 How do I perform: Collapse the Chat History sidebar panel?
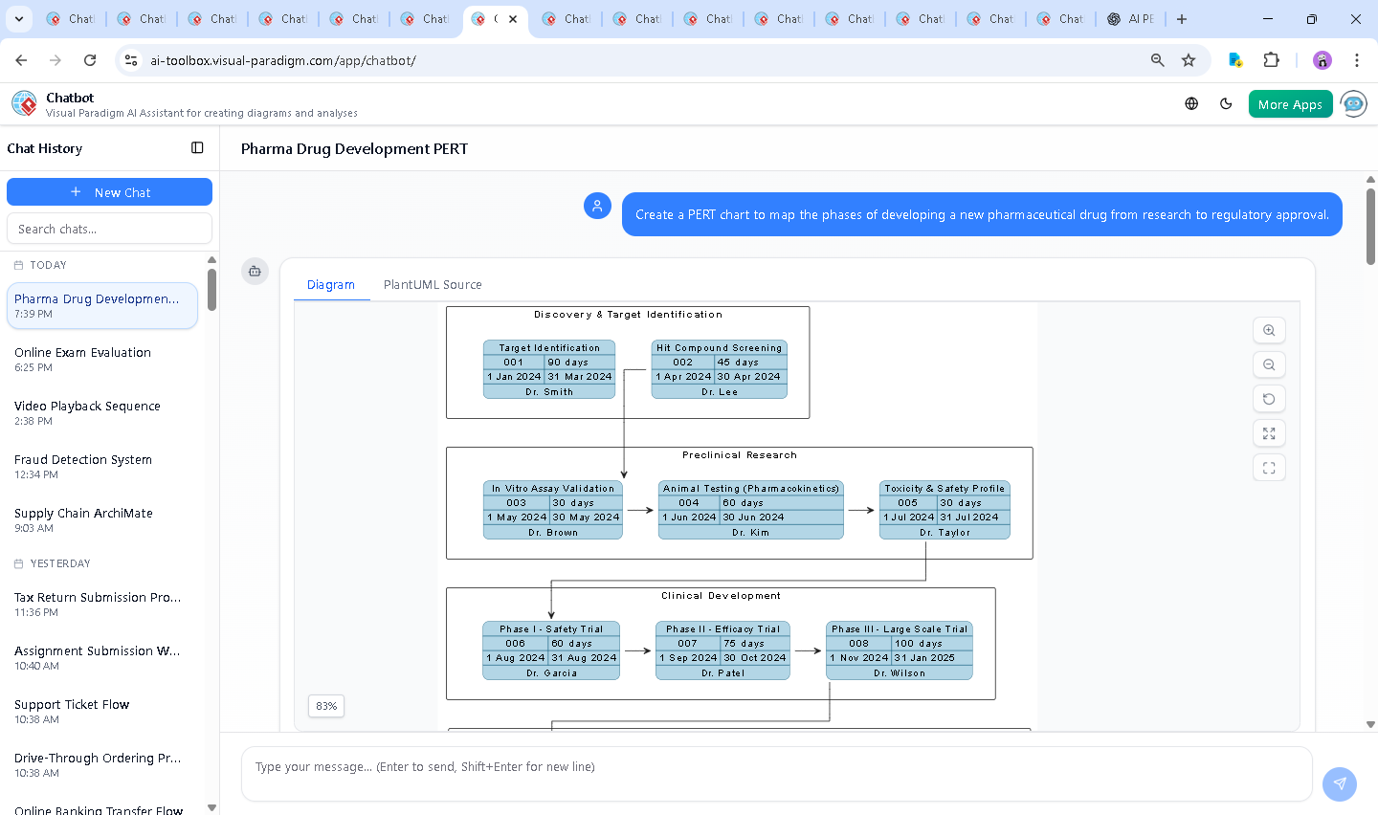tap(197, 148)
